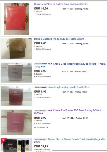Open the pink Chance Chanel product thumbnail

click(x=16, y=122)
